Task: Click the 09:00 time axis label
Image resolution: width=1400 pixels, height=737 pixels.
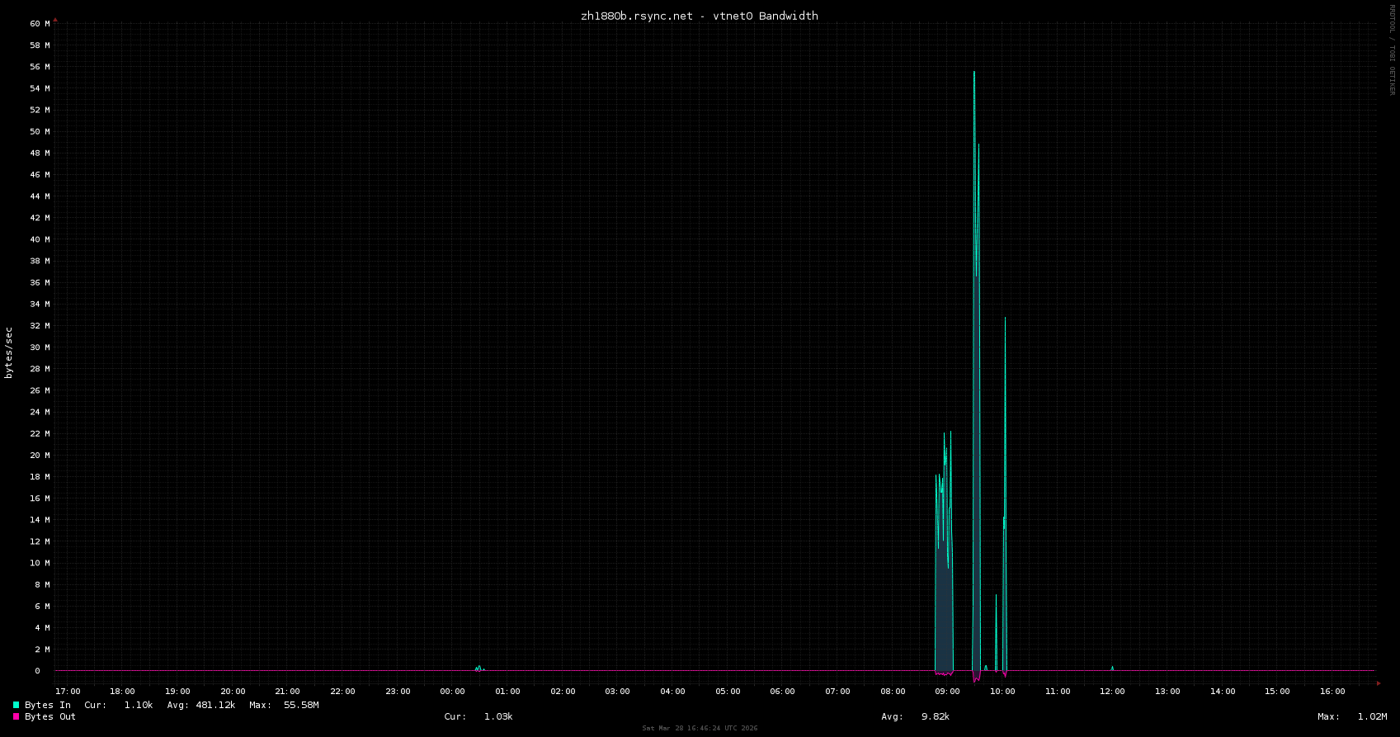Action: 947,692
